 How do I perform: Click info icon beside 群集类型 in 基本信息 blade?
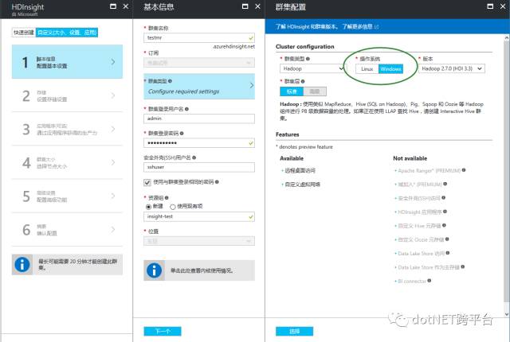point(170,81)
